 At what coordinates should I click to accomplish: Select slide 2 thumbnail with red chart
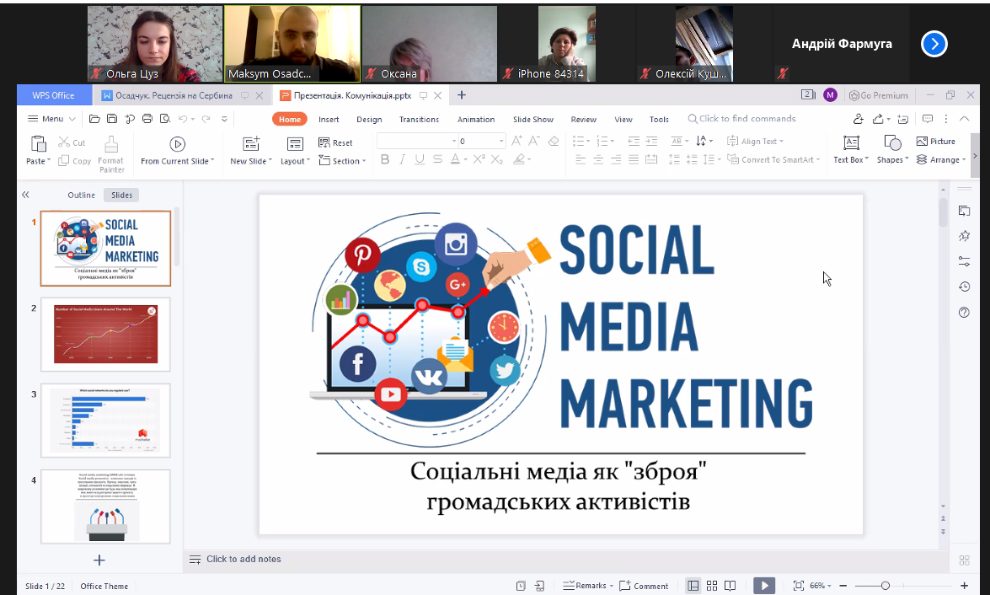coord(105,335)
